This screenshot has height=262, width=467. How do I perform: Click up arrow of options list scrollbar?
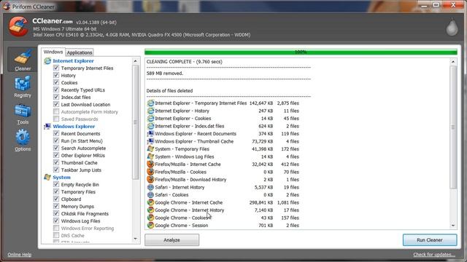(136, 61)
